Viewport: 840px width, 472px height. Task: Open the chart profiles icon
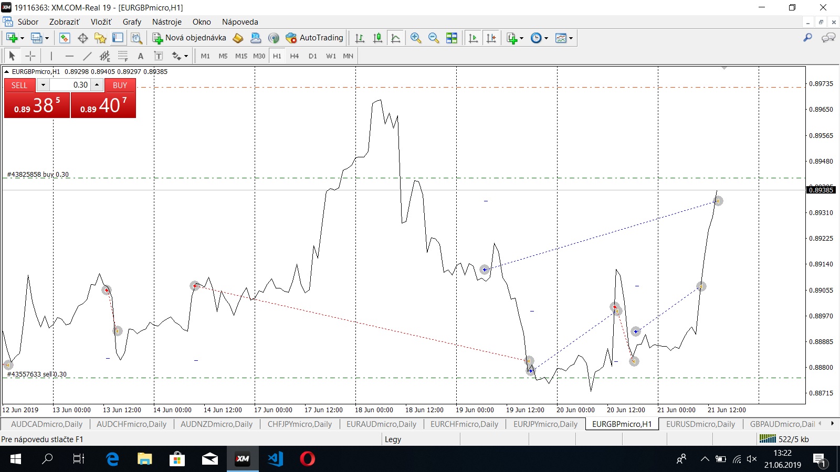pos(36,38)
